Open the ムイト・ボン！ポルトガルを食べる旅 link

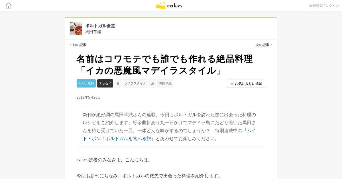[169, 135]
